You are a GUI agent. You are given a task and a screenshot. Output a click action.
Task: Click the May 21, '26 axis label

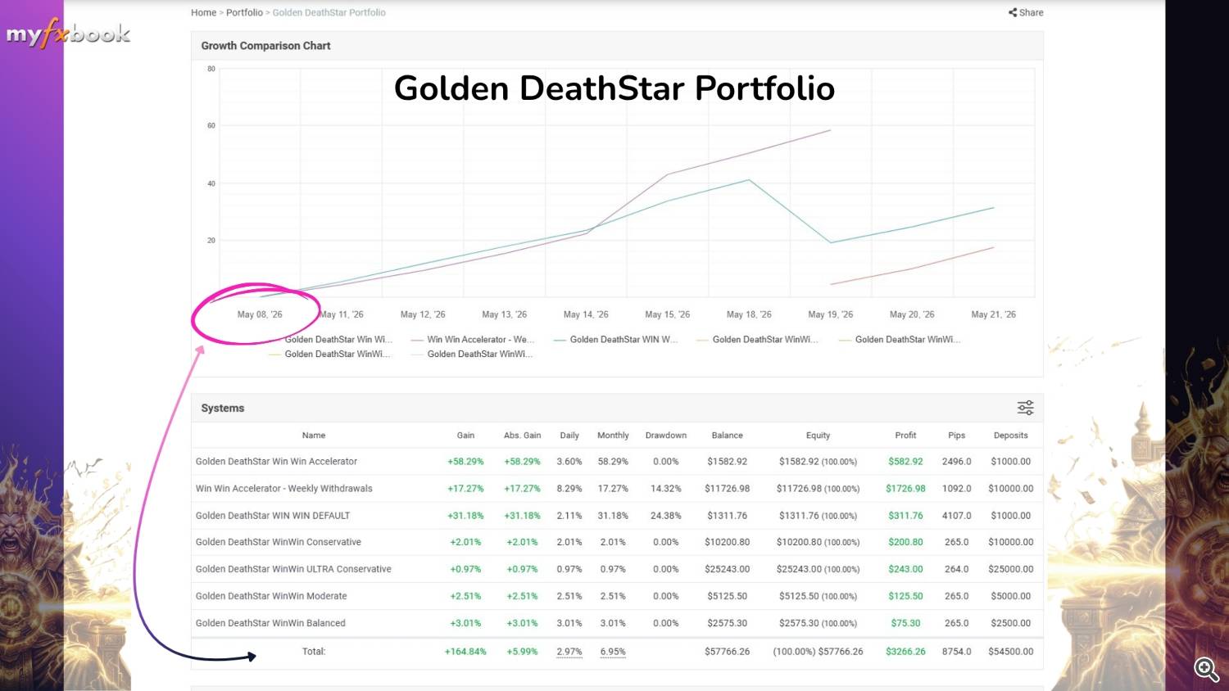(993, 314)
